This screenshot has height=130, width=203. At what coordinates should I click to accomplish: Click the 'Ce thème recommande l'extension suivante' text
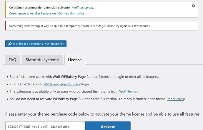[40, 8]
